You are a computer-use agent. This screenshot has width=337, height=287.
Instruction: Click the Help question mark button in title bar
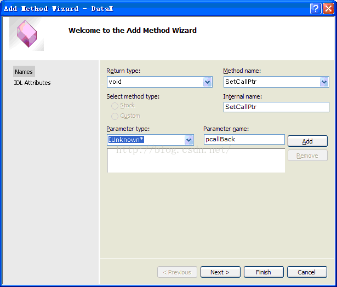pos(316,9)
